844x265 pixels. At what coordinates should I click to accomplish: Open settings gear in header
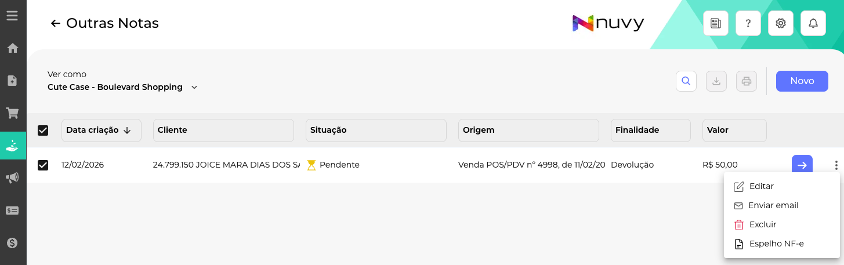click(x=781, y=23)
